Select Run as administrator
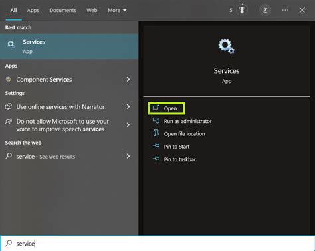 [x=187, y=121]
